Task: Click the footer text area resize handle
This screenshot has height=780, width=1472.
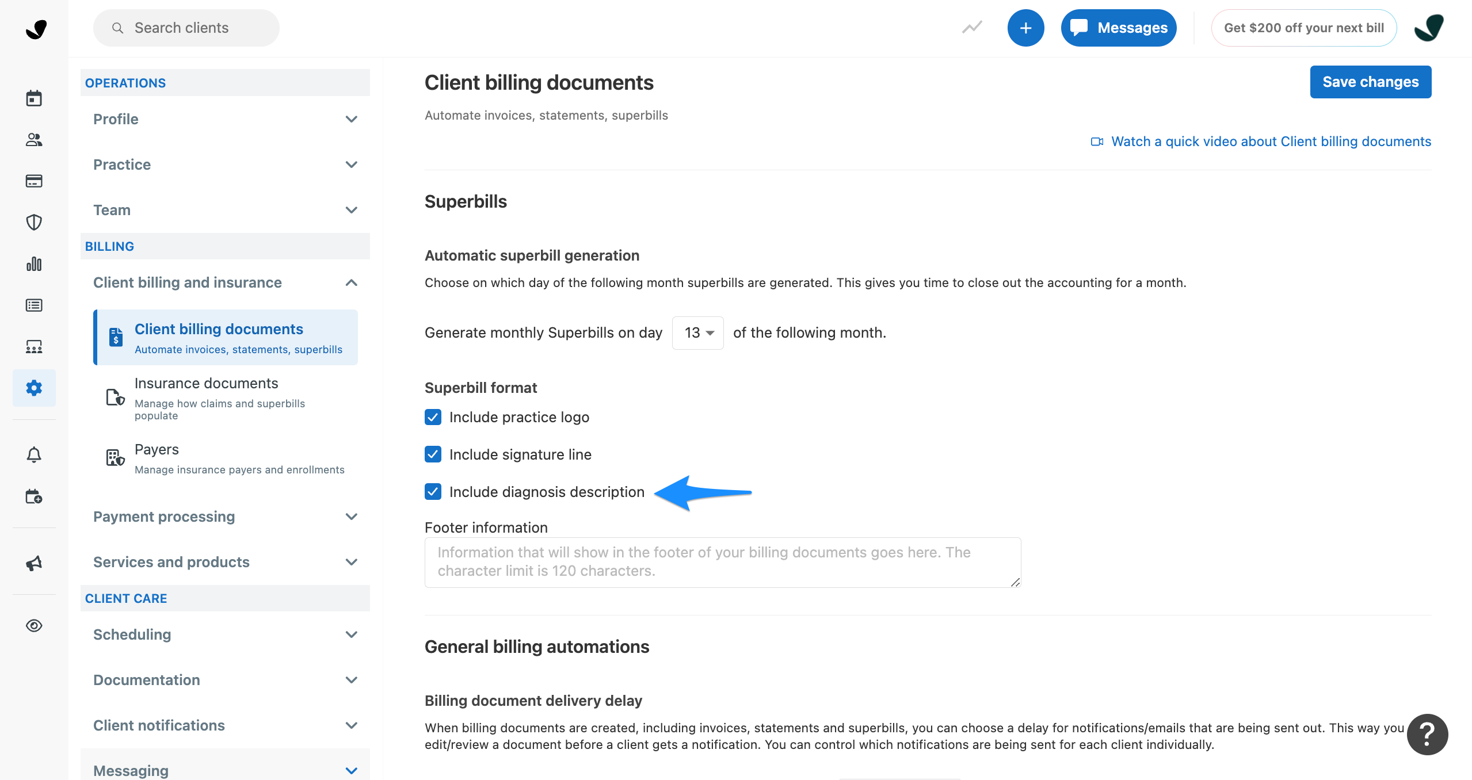Action: [1015, 582]
